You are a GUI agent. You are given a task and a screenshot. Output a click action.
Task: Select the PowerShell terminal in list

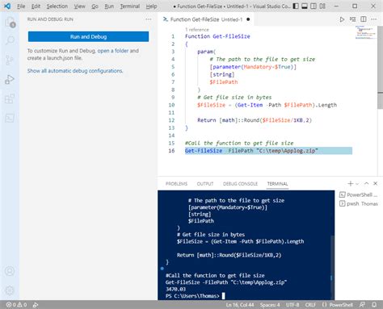point(359,194)
